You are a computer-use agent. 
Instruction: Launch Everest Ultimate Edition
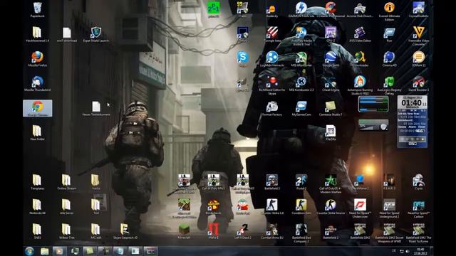(x=390, y=11)
